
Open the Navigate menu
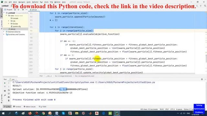pos(22,2)
